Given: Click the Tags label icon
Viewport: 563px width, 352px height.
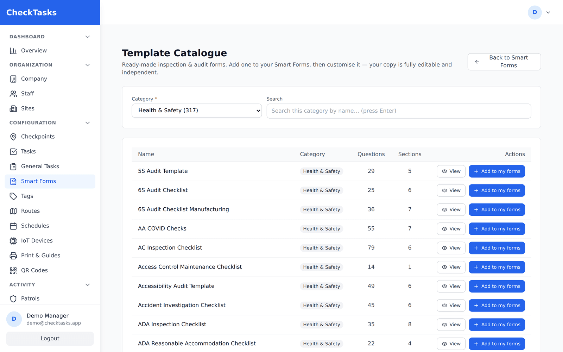Looking at the screenshot, I should pos(13,196).
